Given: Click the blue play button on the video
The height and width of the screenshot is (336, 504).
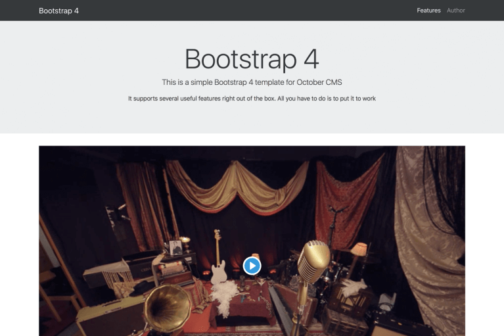Looking at the screenshot, I should (x=252, y=266).
